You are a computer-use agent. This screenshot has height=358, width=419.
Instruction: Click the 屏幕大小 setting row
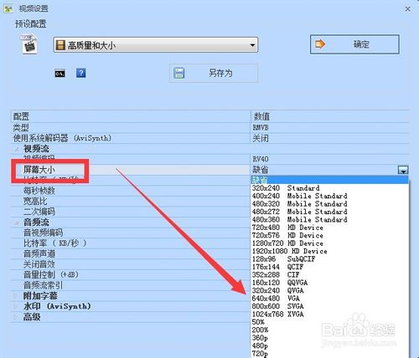coord(131,170)
